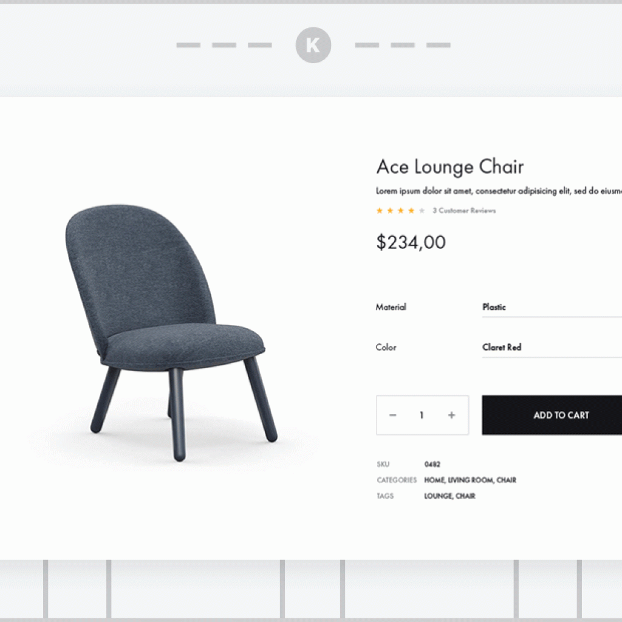The image size is (622, 622).
Task: Click the Ace Lounge Chair product title
Action: tap(450, 166)
